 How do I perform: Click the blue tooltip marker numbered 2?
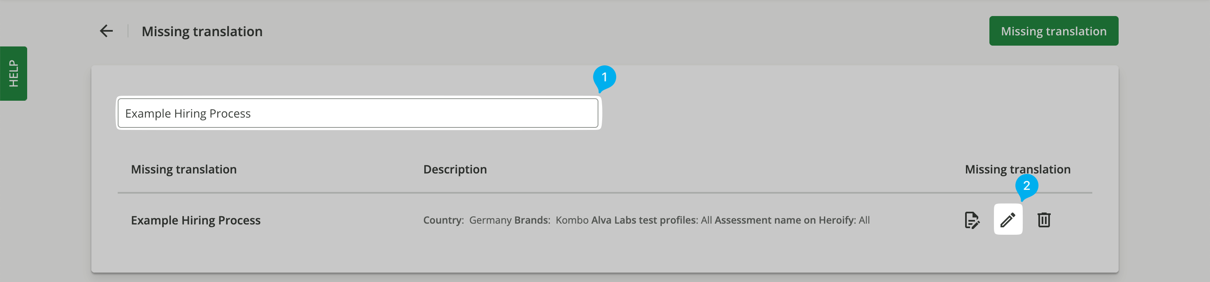click(x=1026, y=187)
